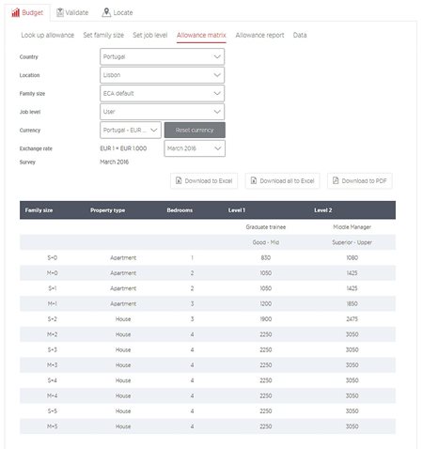Click the Level 2 column header
423x449 pixels.
323,210
